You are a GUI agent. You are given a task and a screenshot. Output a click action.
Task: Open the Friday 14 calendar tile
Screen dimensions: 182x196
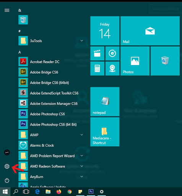[x=105, y=31]
